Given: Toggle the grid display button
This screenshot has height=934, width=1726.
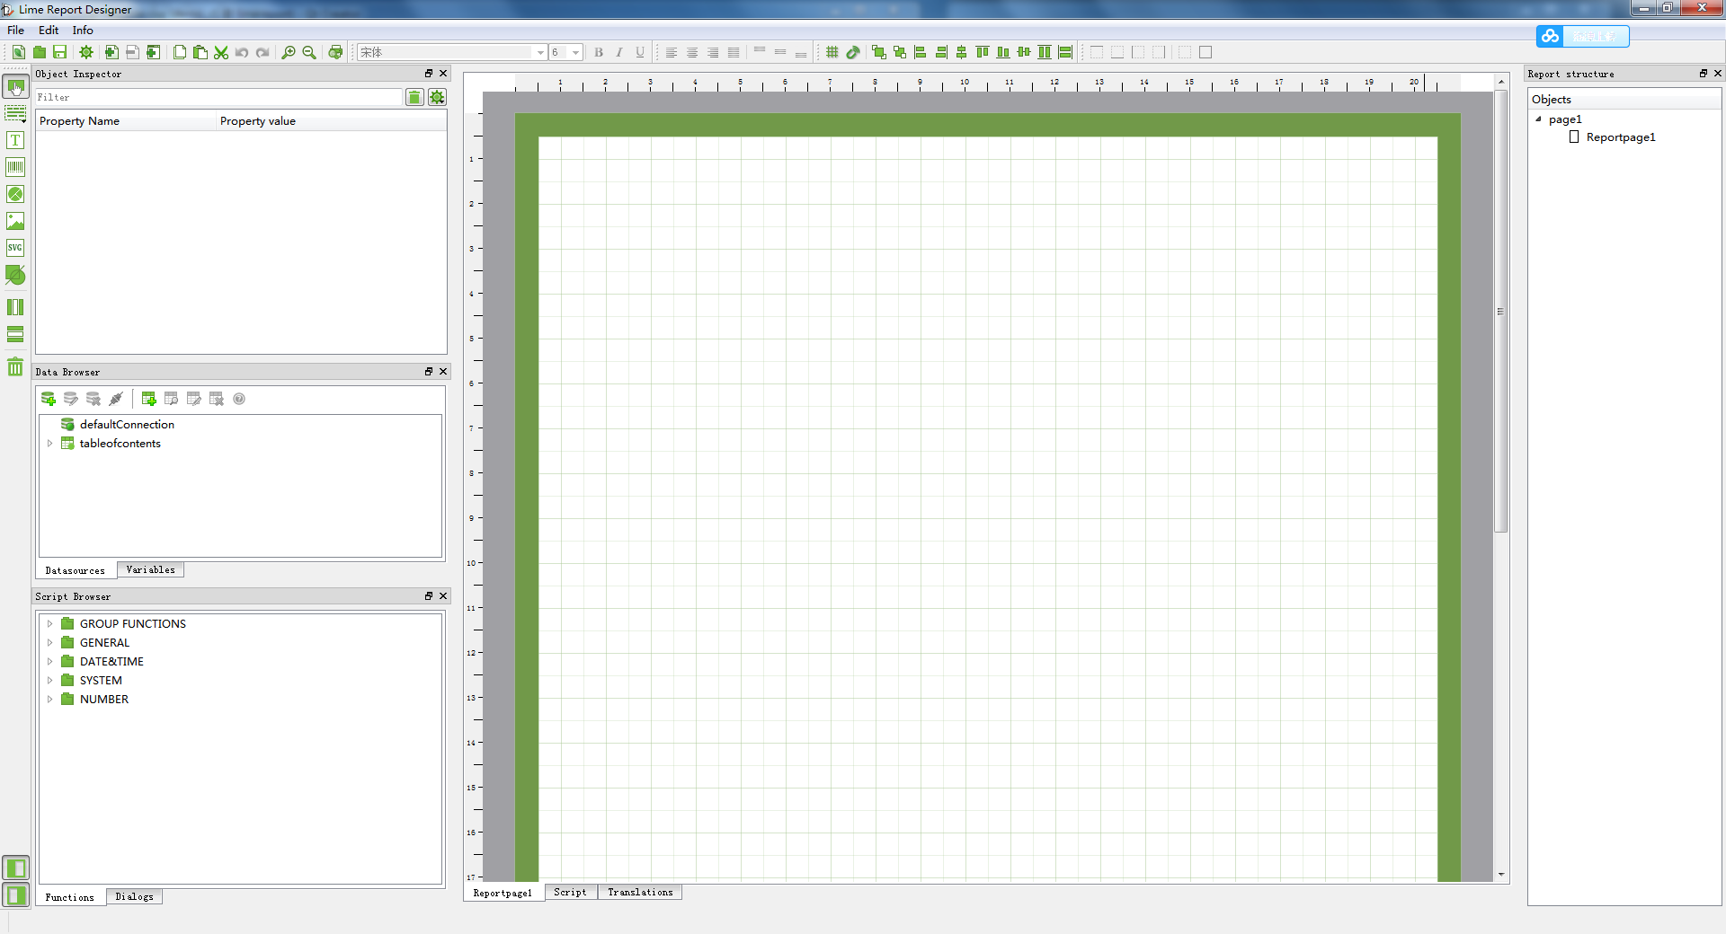Looking at the screenshot, I should tap(832, 52).
